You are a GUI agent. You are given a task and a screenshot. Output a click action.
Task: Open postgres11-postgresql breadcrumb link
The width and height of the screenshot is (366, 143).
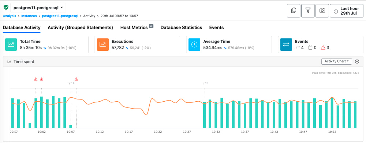coord(60,16)
